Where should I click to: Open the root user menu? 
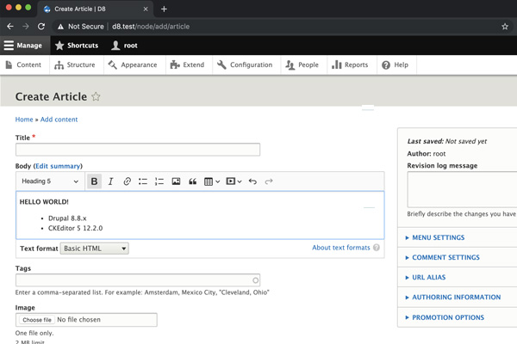(x=124, y=46)
